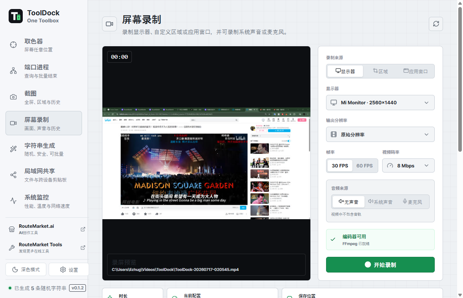Screen dimensions: 463x298
Task: Open the 截图 tool page
Action: (44, 97)
